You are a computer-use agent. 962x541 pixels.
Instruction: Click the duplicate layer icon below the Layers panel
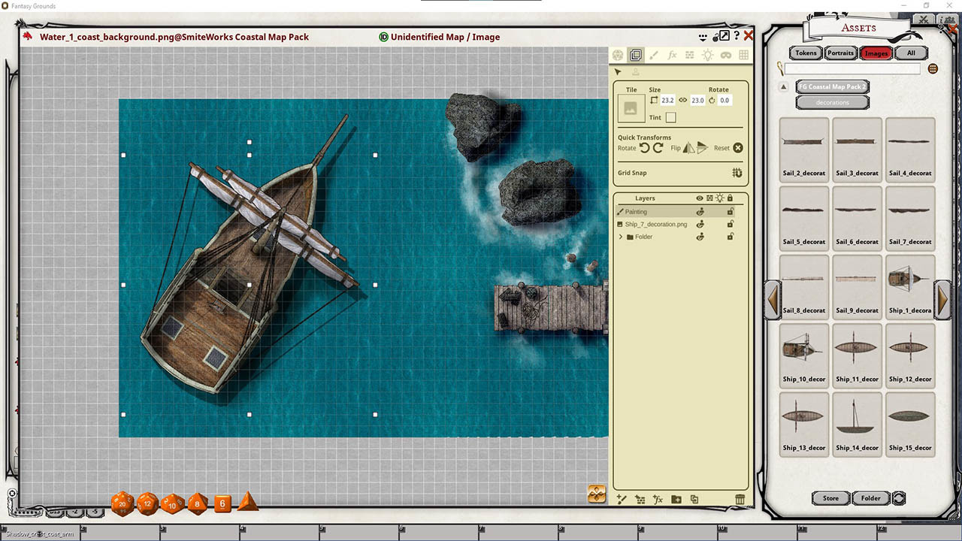point(695,499)
